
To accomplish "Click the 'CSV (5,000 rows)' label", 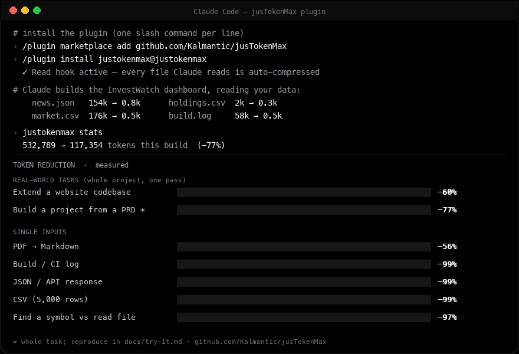I will (51, 300).
